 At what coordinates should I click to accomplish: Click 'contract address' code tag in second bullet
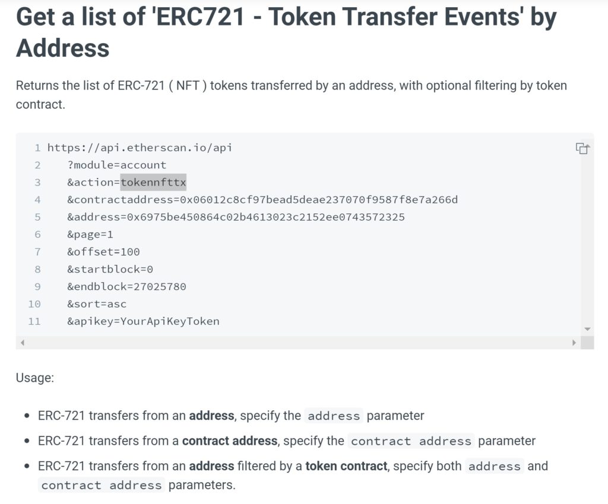click(411, 441)
